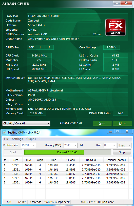Click the AMD FX processor logo badge
The width and height of the screenshot is (134, 206).
(116, 27)
